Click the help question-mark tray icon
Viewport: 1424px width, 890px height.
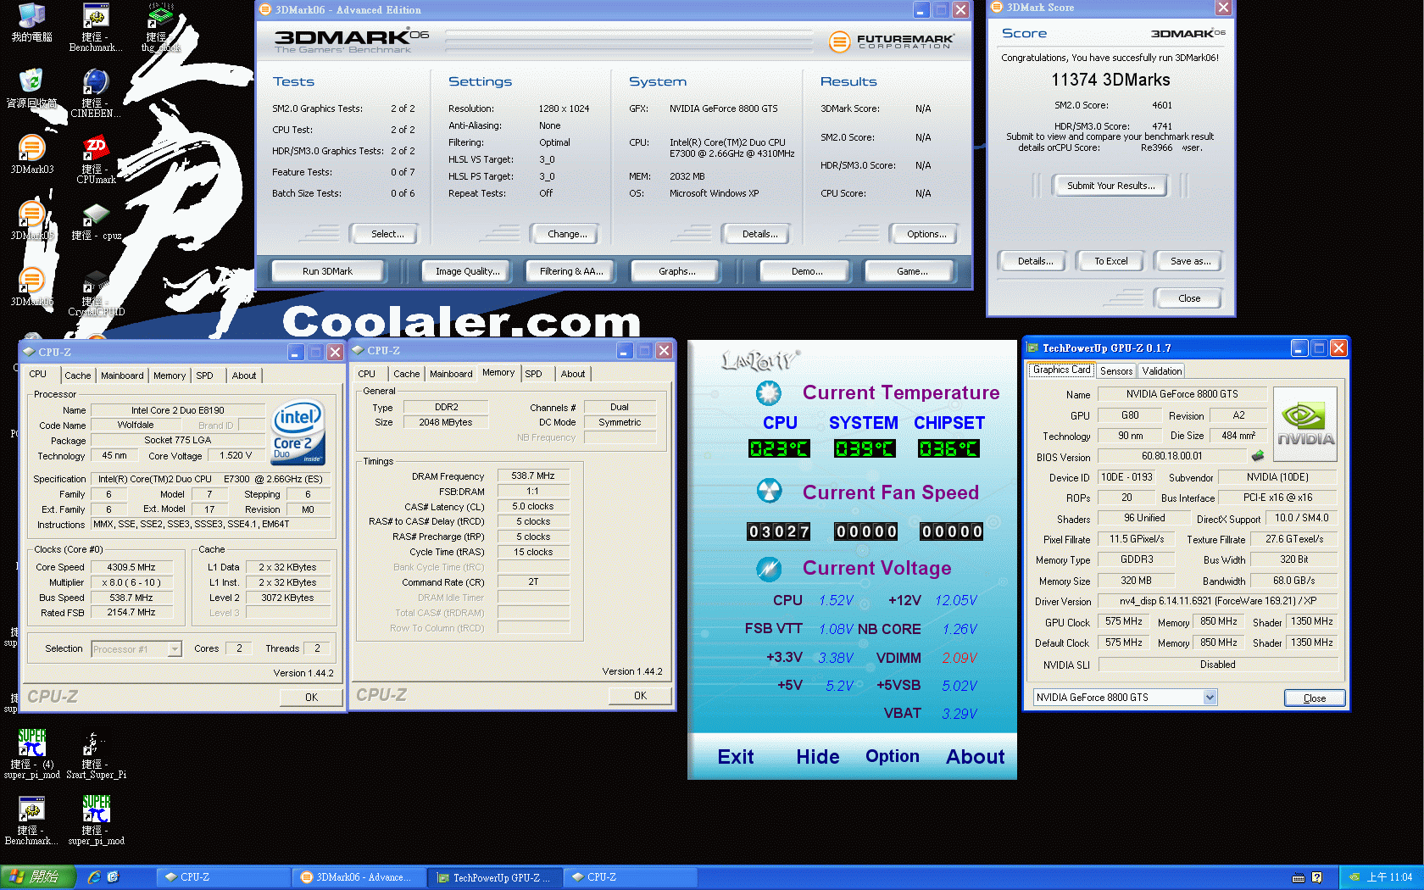tap(1316, 877)
